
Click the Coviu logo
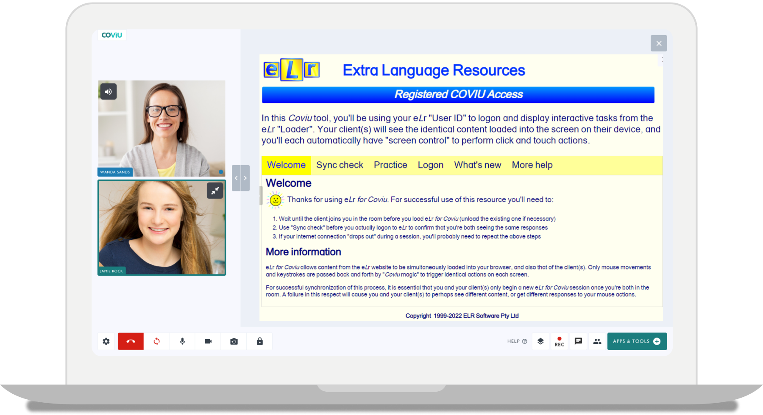coord(112,35)
